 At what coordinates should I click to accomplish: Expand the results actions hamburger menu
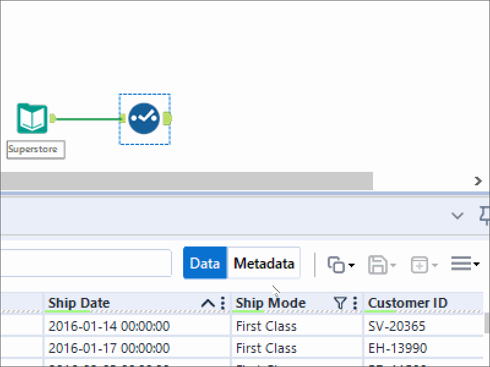[x=466, y=264]
